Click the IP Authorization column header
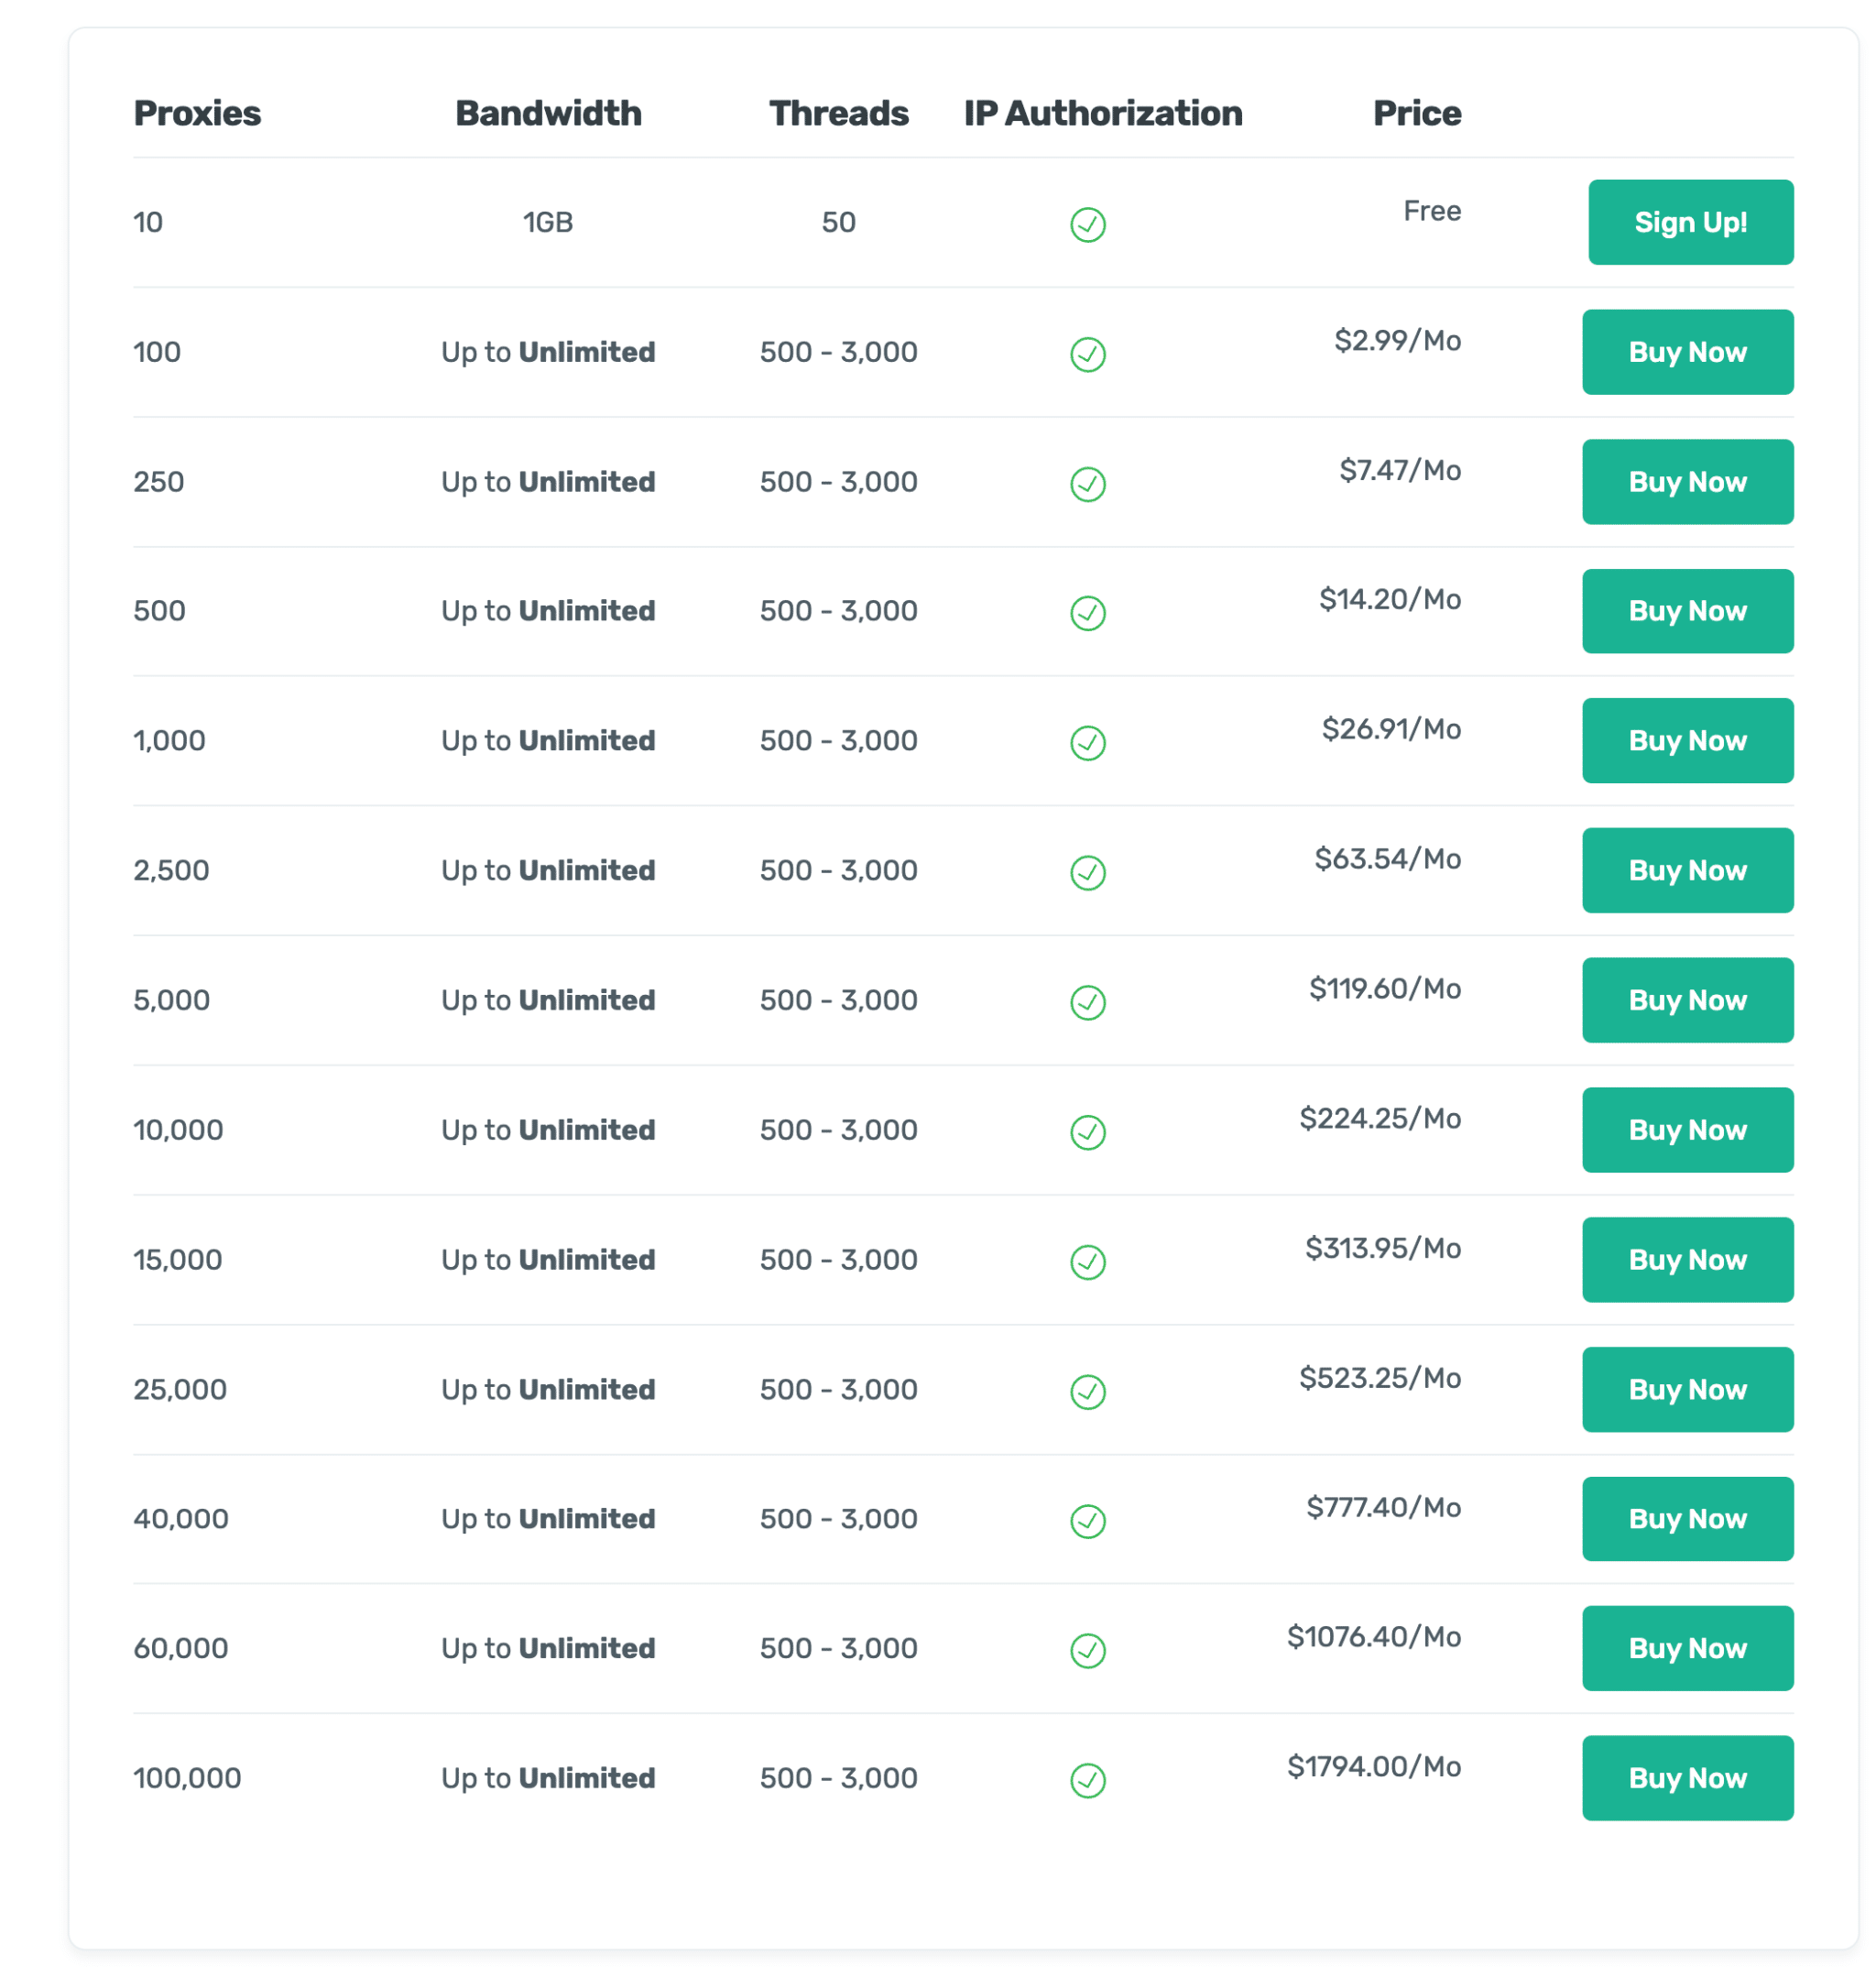Viewport: 1876px width, 1988px height. (x=1103, y=113)
